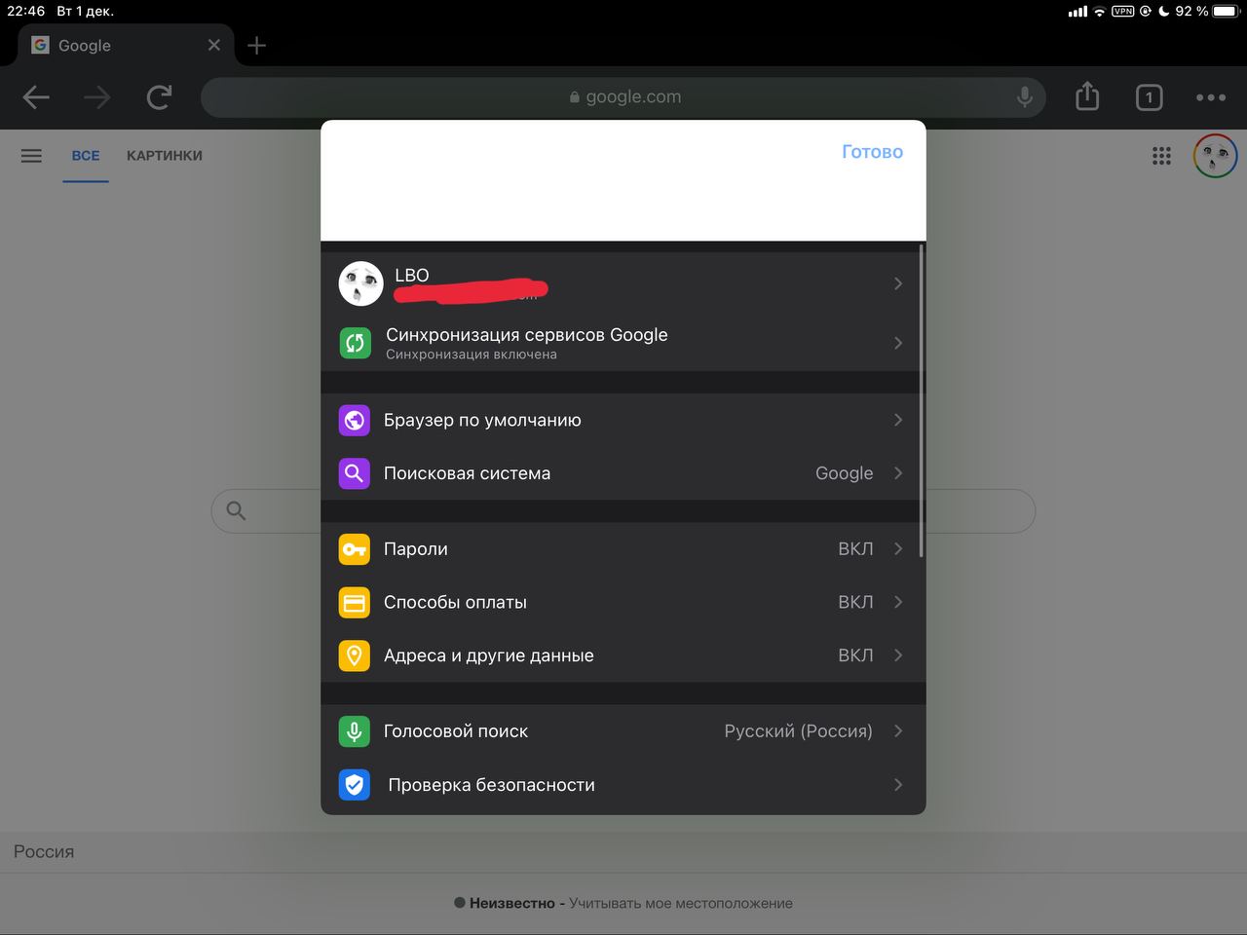Expand Адреса и другие данные chevron
The width and height of the screenshot is (1247, 935).
pos(898,655)
